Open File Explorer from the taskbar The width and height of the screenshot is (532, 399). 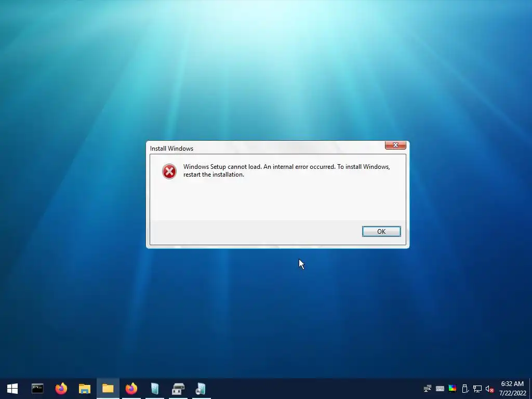85,389
